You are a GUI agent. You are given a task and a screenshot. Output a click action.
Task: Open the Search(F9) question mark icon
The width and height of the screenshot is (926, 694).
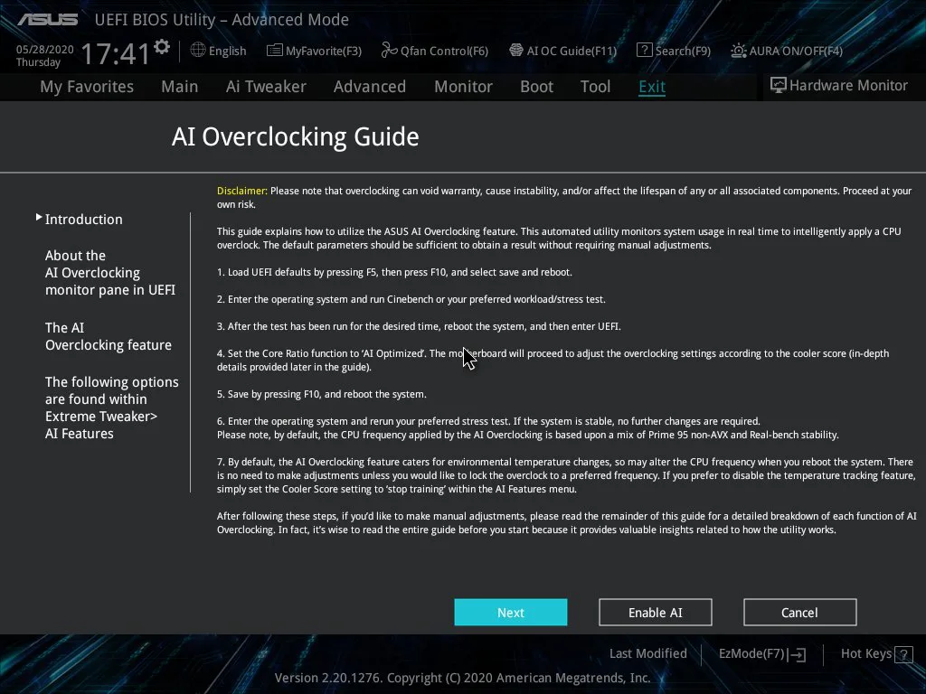tap(644, 51)
